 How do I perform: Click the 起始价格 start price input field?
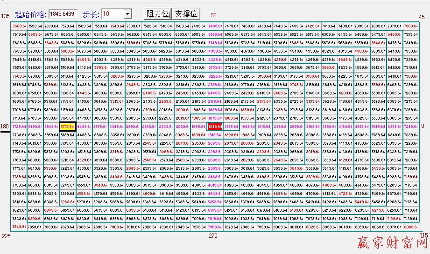pos(63,14)
